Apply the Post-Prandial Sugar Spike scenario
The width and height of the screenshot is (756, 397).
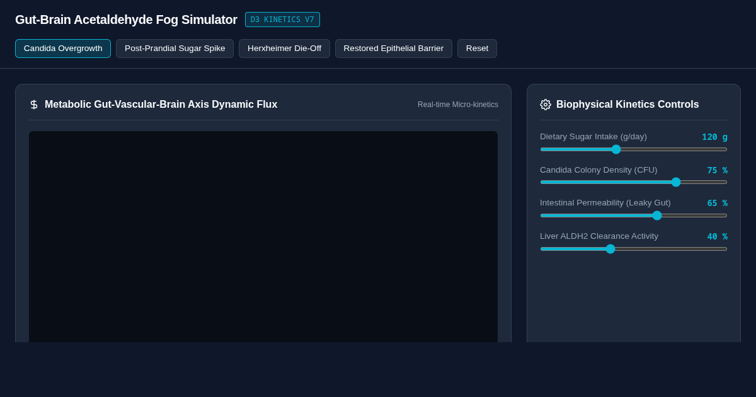click(175, 49)
